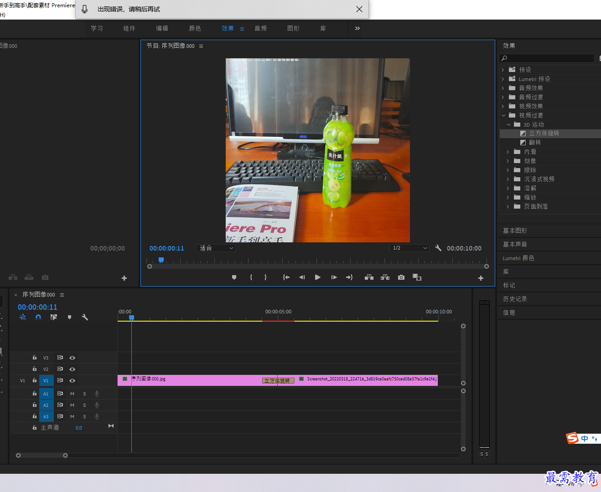This screenshot has height=492, width=601.
Task: Switch to the 颜色 workspace
Action: (x=195, y=28)
